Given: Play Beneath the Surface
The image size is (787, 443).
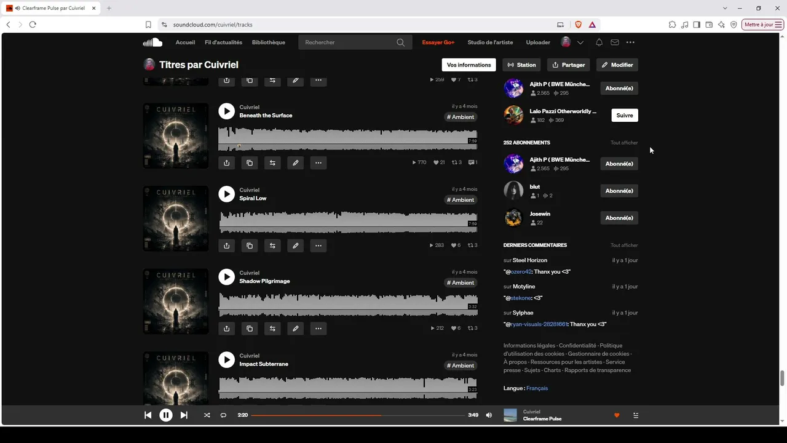Looking at the screenshot, I should pyautogui.click(x=227, y=111).
